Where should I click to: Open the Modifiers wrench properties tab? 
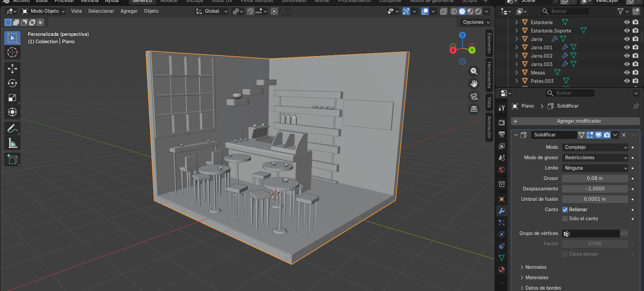coord(502,211)
